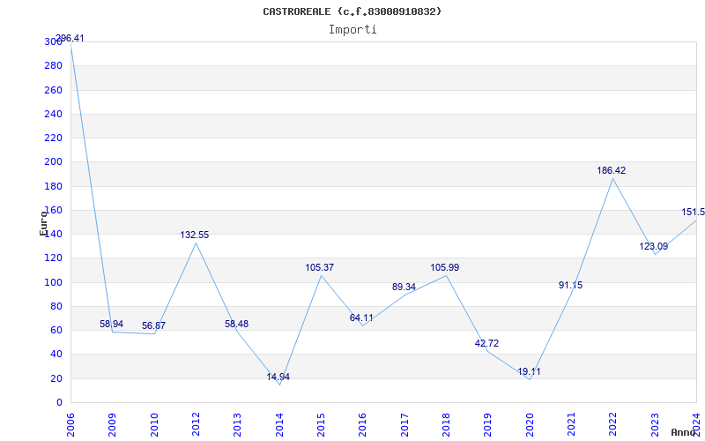Click the 105.99 data label
Screen dimensions: 705x441
pyautogui.click(x=445, y=267)
